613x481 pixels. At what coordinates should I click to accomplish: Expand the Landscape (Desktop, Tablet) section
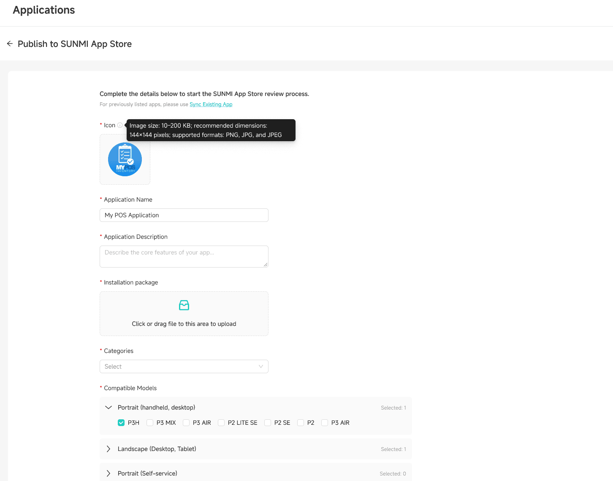[108, 449]
